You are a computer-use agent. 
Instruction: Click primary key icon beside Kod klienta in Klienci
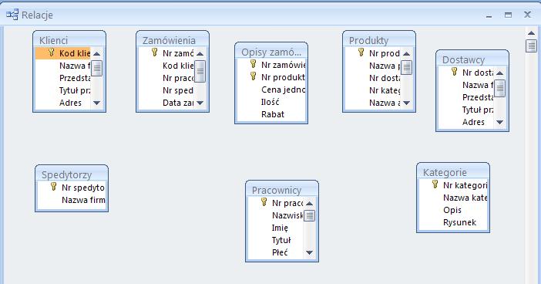point(52,52)
